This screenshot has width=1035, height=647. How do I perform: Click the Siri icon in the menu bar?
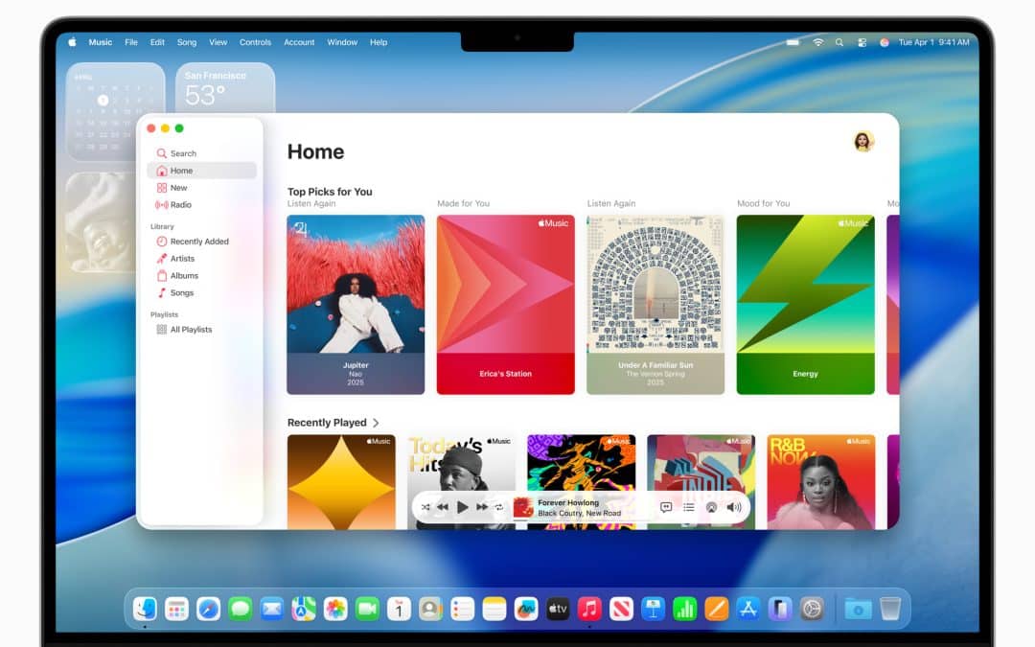click(884, 41)
